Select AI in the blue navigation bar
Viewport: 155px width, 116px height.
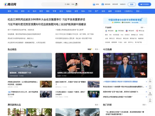coord(28,11)
